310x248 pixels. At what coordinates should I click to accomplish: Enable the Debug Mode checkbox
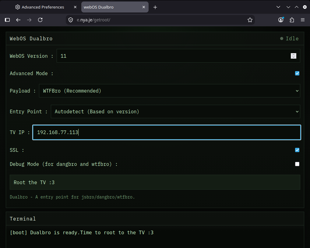(x=297, y=164)
